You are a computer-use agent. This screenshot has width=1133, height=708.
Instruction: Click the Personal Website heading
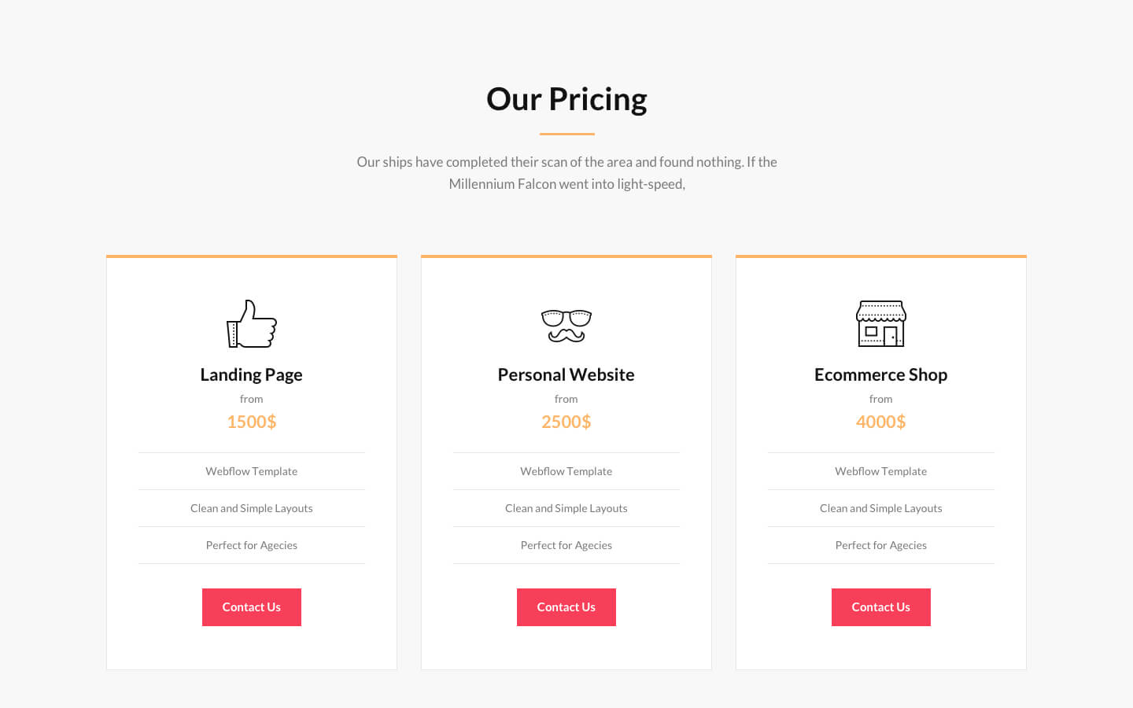point(566,374)
